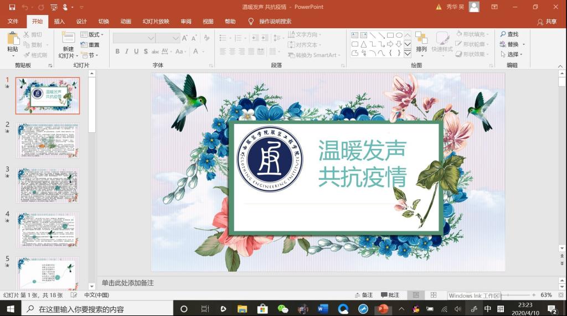
Task: Click the 查找 find magnifier icon
Action: point(503,34)
